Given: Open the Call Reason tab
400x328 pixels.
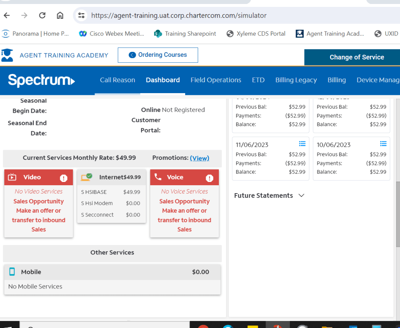Looking at the screenshot, I should click(x=117, y=80).
